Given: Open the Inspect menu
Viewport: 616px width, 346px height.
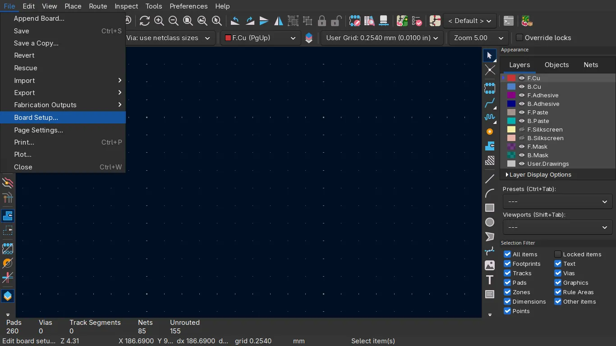Looking at the screenshot, I should pyautogui.click(x=126, y=6).
